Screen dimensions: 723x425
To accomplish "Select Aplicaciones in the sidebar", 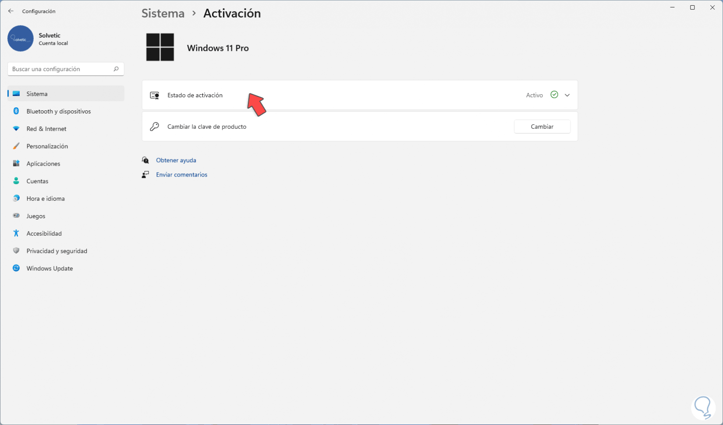I will pyautogui.click(x=66, y=163).
